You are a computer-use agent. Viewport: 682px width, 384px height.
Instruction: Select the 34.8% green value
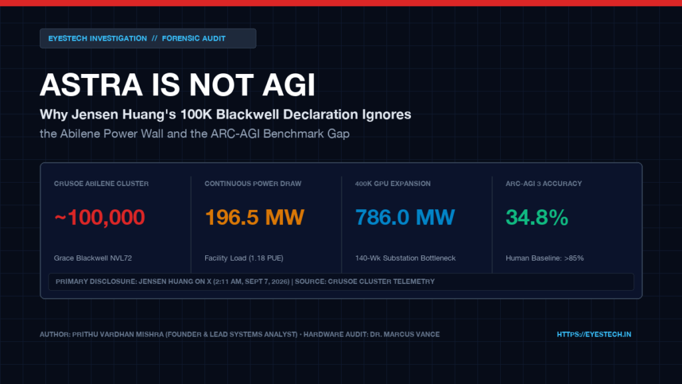tap(537, 217)
